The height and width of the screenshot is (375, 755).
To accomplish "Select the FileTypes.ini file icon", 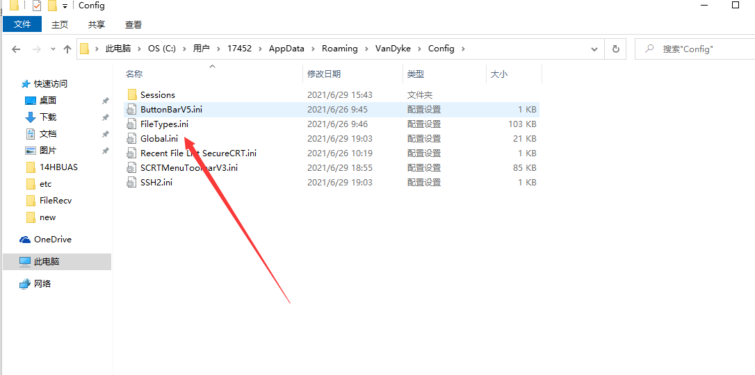I will coord(131,124).
